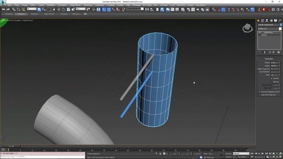This screenshot has height=159, width=283.
Task: Click the Pin Stack button
Action: (260, 52)
